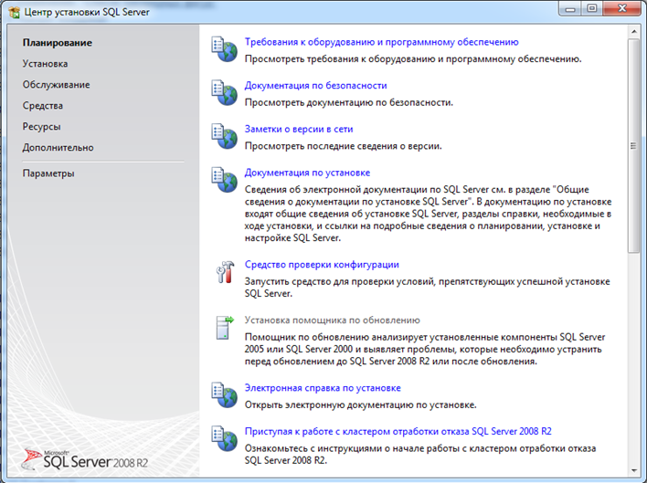Open Приступая к работе с кластером отработки отказа link
The height and width of the screenshot is (483, 647).
pyautogui.click(x=398, y=432)
